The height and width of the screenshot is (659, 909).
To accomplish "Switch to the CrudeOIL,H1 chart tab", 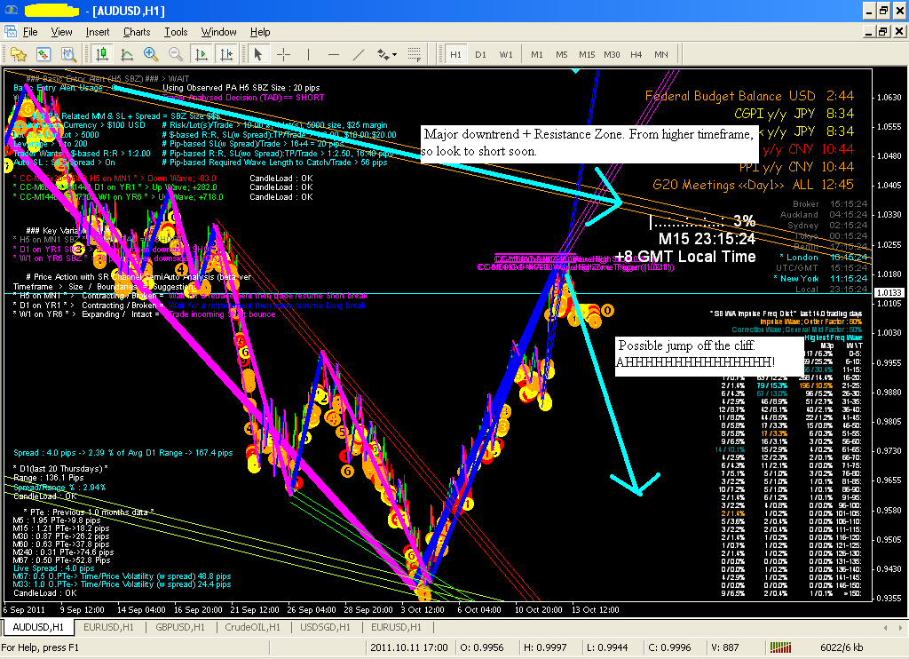I will (252, 627).
